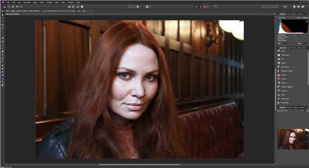The height and width of the screenshot is (168, 309).
Task: Open the Quick Mask options dropdown arrow
Action: point(150,7)
